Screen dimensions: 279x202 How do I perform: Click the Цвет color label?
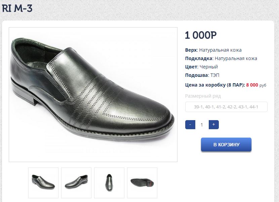(x=191, y=67)
